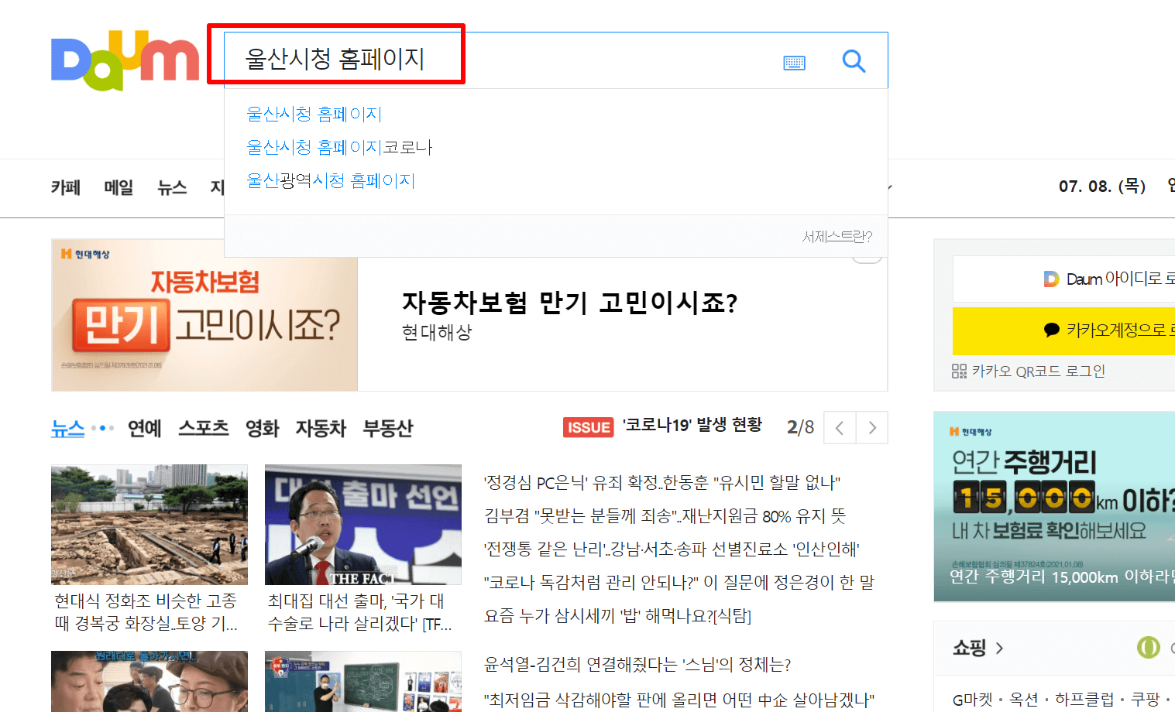The width and height of the screenshot is (1175, 712).
Task: Open article 최대집 대선 출마
Action: click(x=360, y=612)
